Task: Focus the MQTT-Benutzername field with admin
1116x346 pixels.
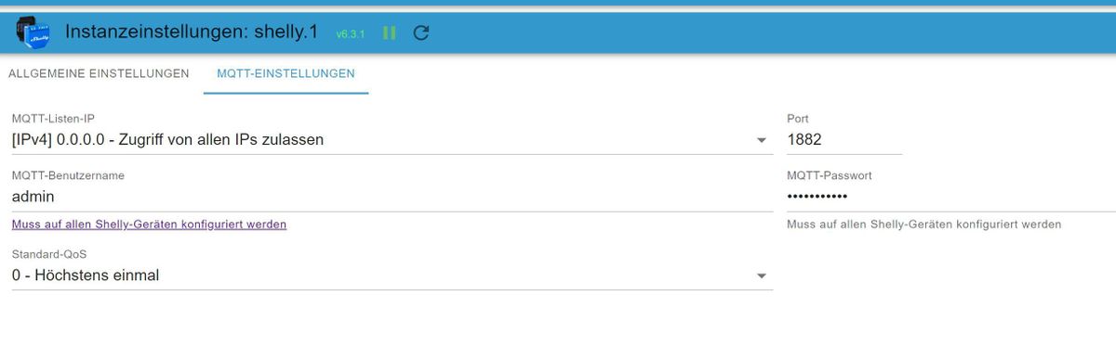Action: 392,197
